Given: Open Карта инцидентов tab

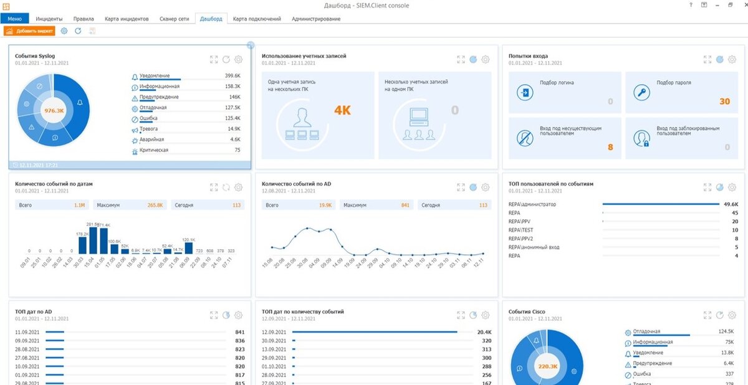Looking at the screenshot, I should click(x=127, y=19).
